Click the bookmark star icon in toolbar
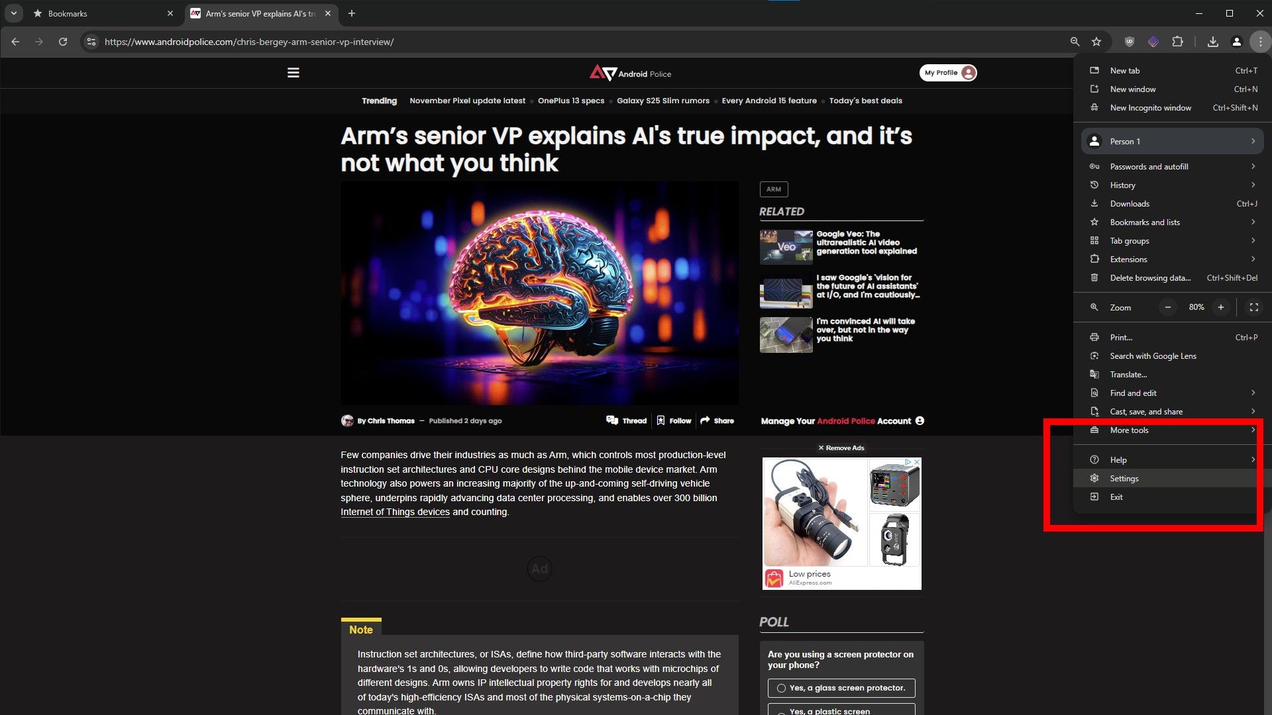Screen dimensions: 1272x715 [1097, 42]
